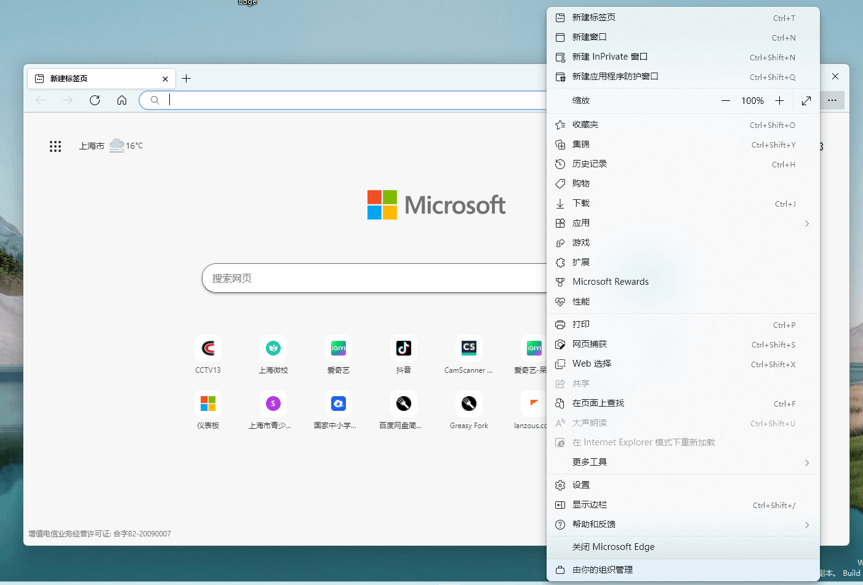
Task: Click 由你的组织管理 at the menu bottom
Action: (683, 570)
